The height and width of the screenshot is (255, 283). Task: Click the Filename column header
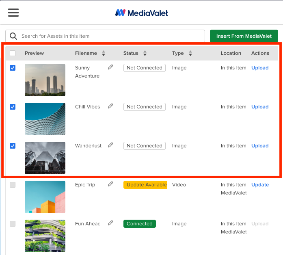(x=86, y=53)
